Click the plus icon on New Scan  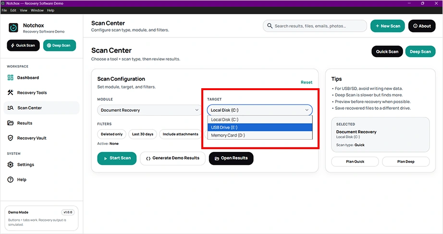pos(377,26)
